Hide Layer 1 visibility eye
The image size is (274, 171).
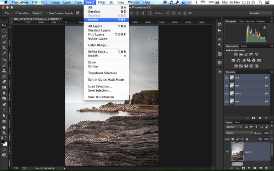pyautogui.click(x=227, y=152)
